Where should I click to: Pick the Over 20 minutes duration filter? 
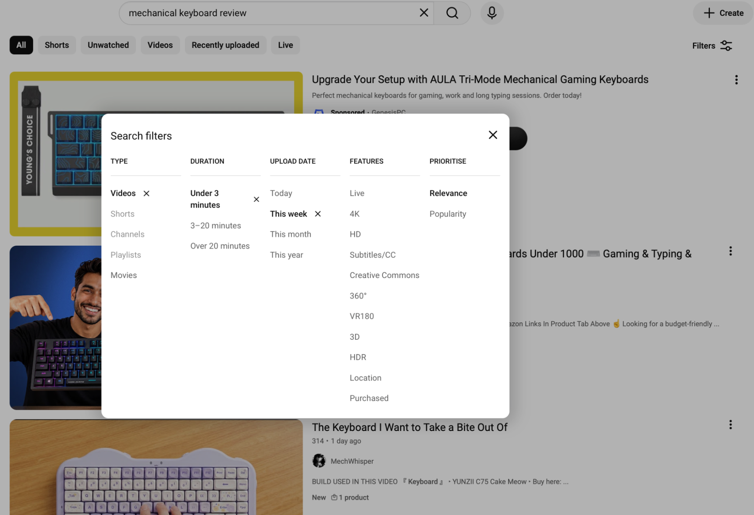pyautogui.click(x=220, y=246)
